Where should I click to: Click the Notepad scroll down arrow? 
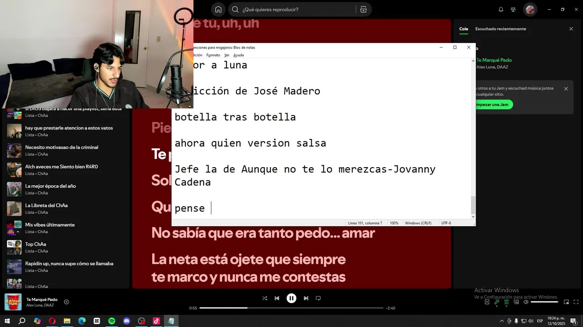coord(473,217)
